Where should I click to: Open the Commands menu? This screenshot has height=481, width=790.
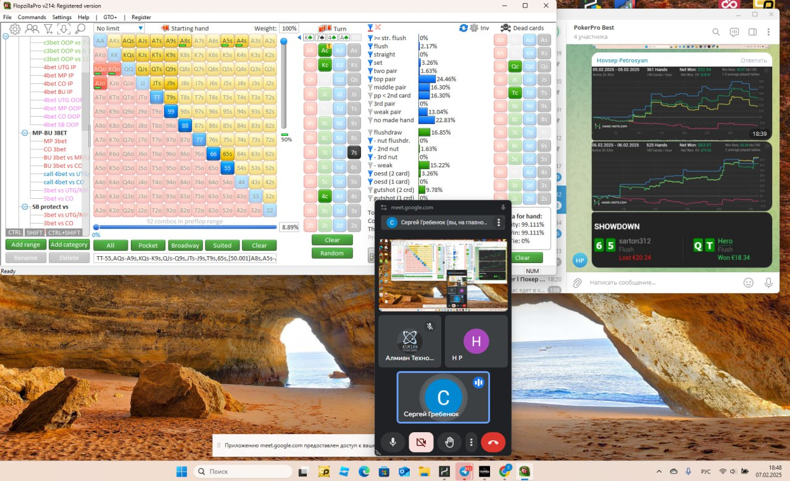click(31, 17)
